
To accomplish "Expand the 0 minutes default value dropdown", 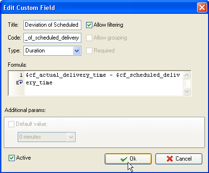I will pyautogui.click(x=46, y=137).
